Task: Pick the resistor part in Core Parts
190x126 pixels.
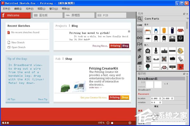Action: pos(148,30)
